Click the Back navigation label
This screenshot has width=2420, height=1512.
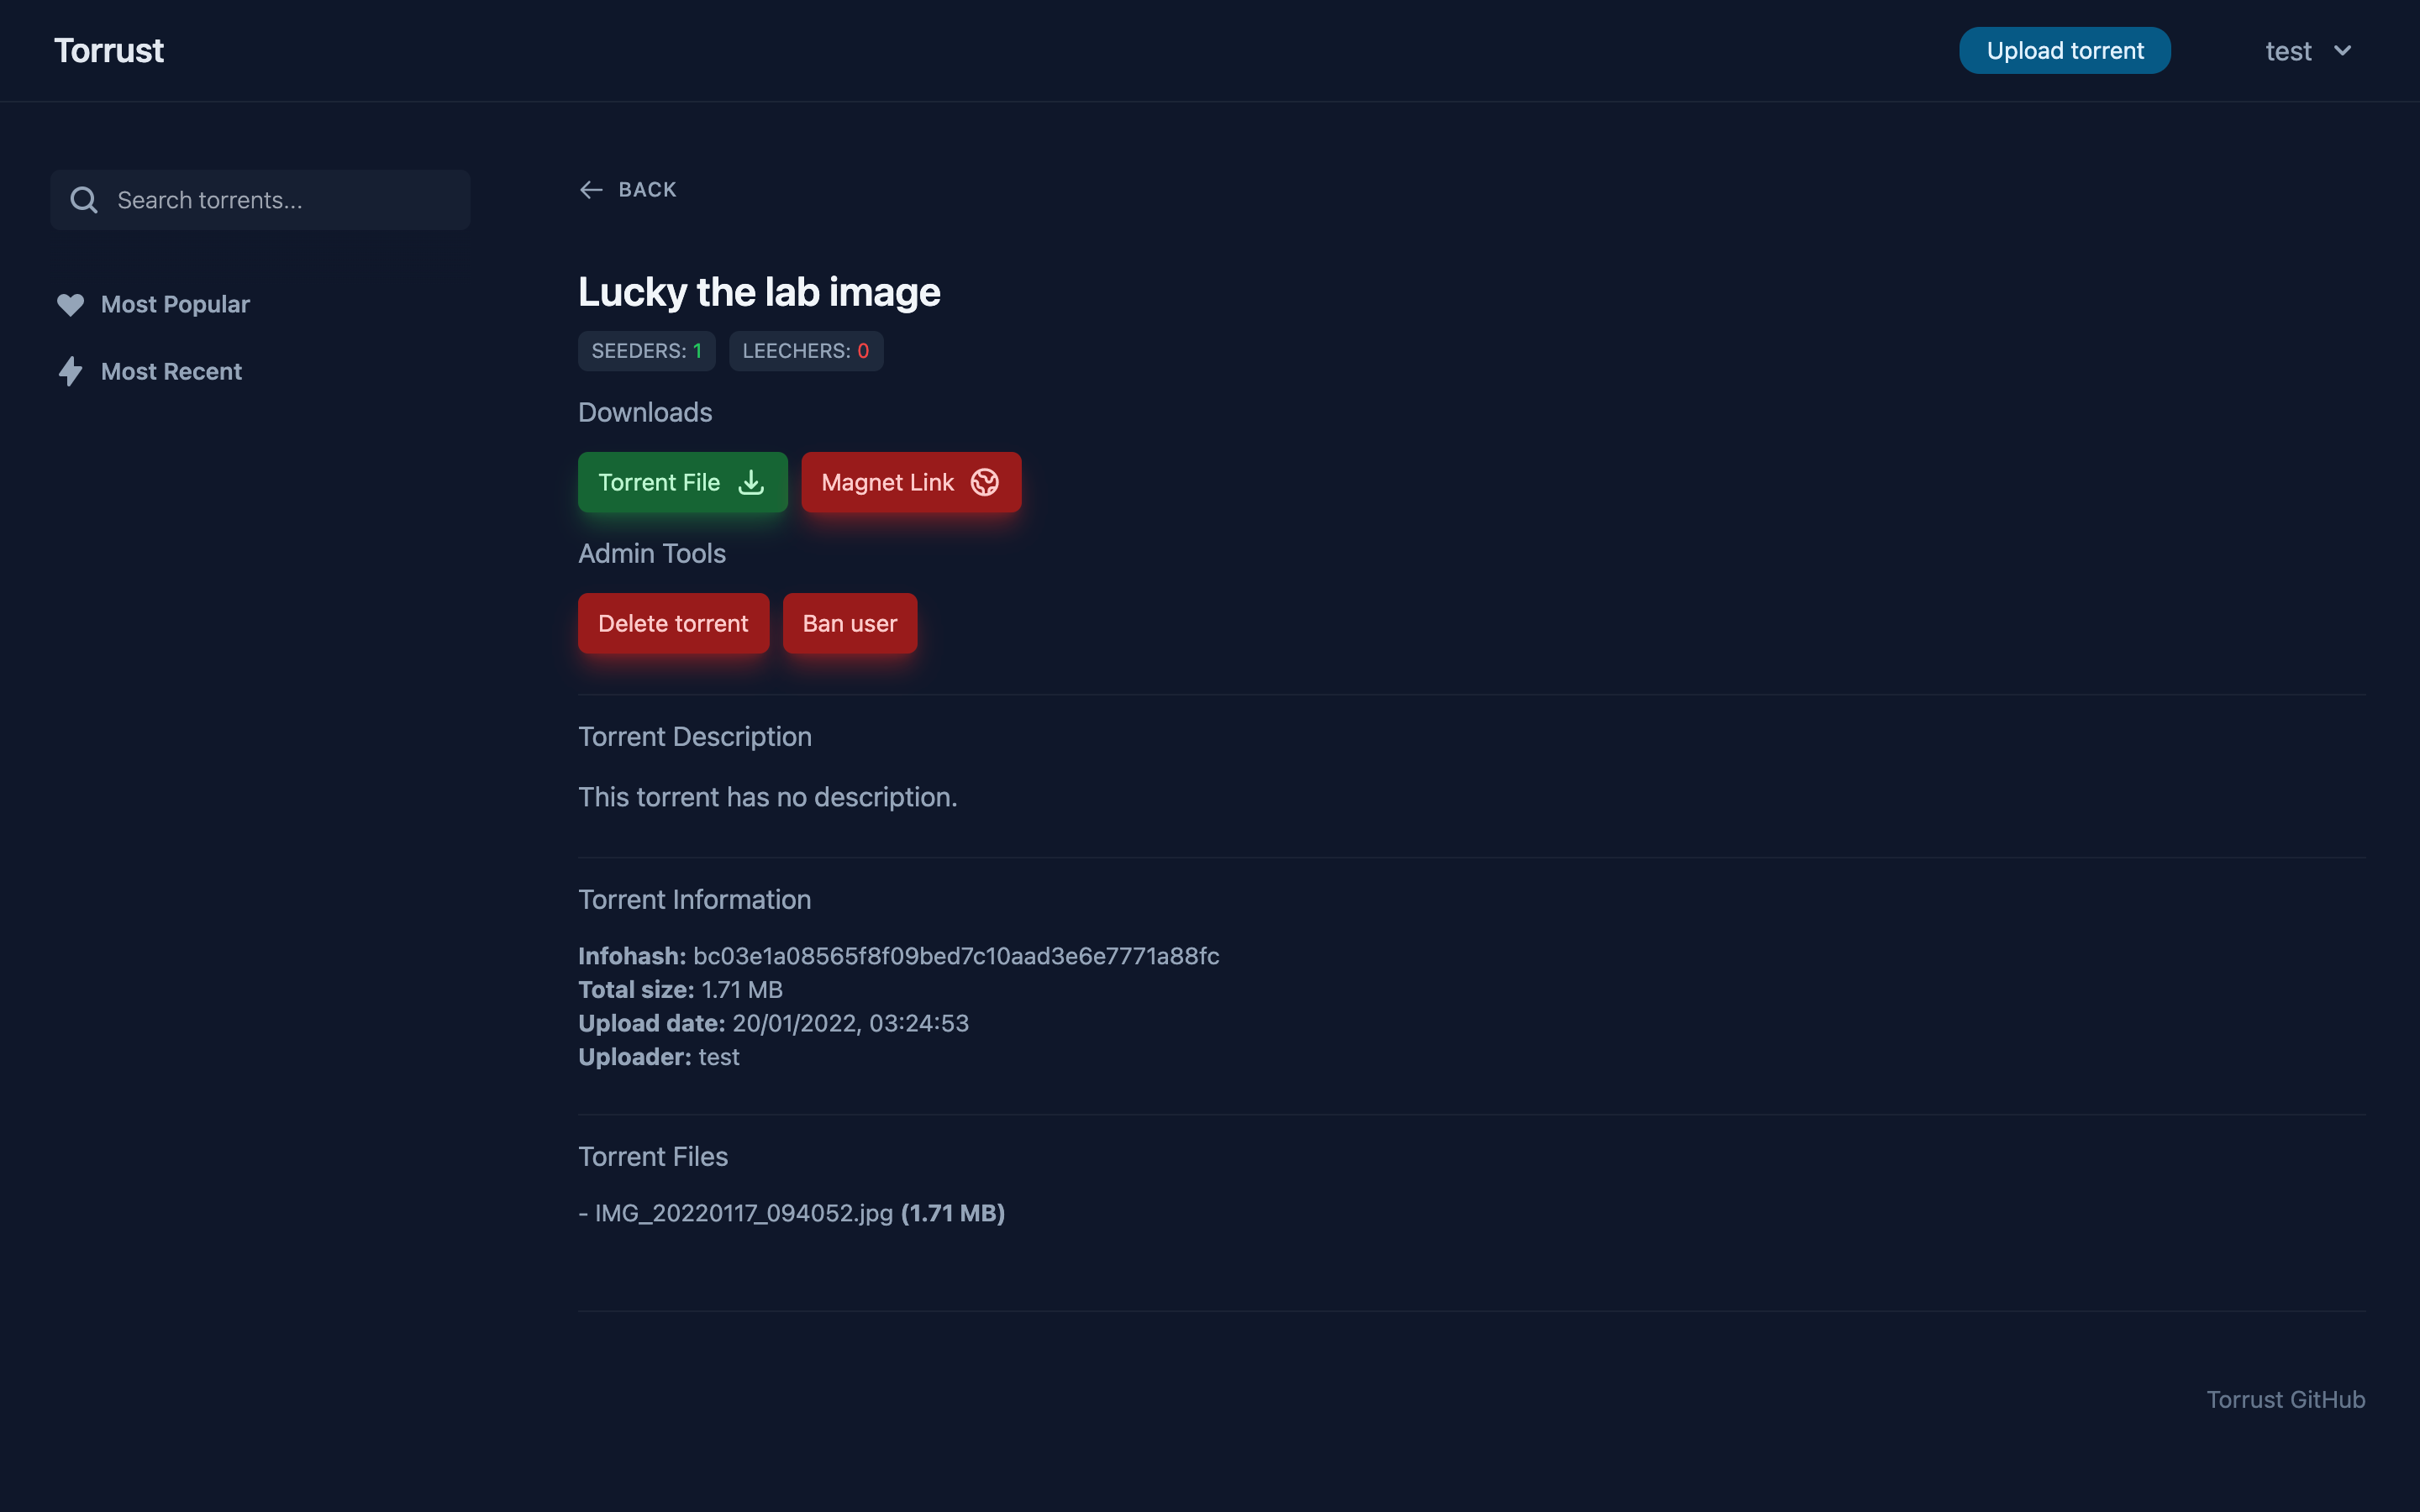[x=648, y=188]
